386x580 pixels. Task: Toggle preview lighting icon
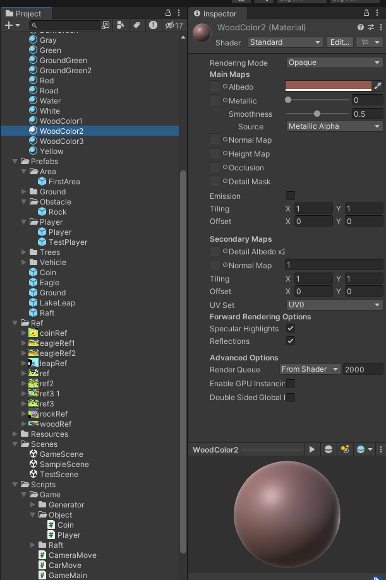pos(345,449)
